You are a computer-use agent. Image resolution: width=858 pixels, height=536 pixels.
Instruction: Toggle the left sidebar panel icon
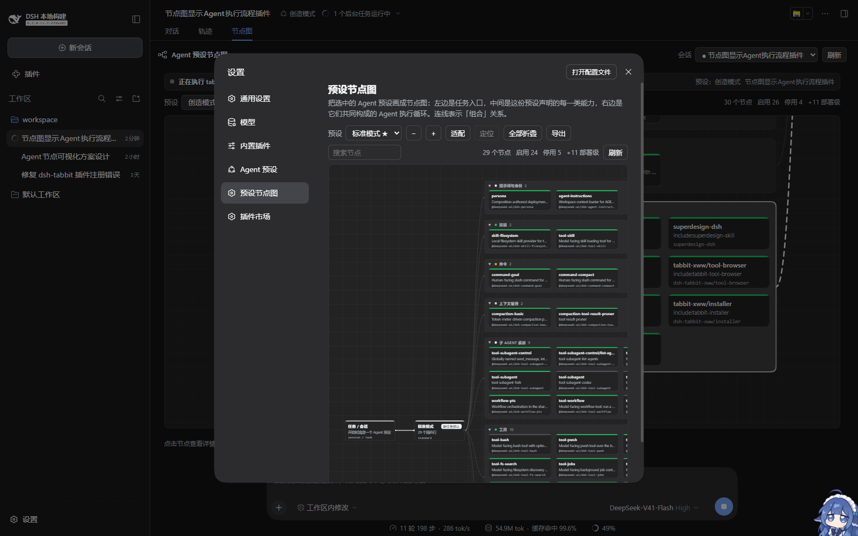click(x=136, y=19)
